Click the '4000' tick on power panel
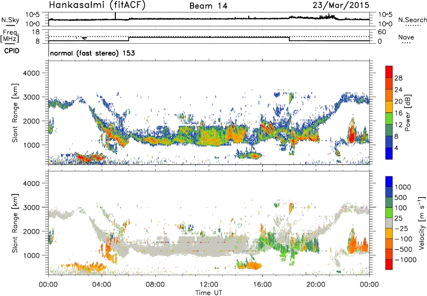The image size is (427, 296). [x=31, y=73]
